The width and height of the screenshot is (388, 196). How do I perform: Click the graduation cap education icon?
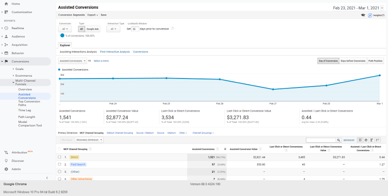pos(363,15)
